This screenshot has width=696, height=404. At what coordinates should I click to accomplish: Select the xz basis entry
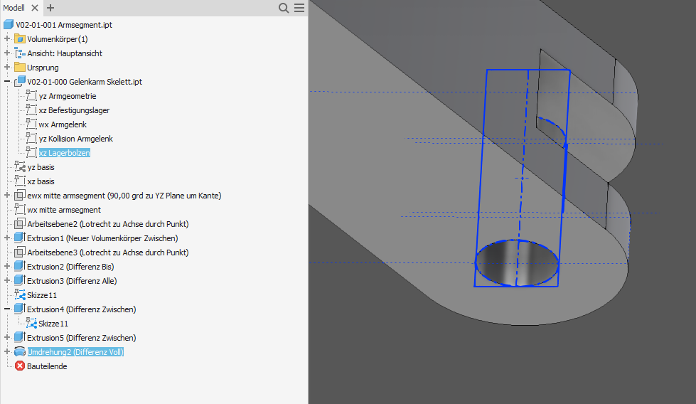coord(41,181)
